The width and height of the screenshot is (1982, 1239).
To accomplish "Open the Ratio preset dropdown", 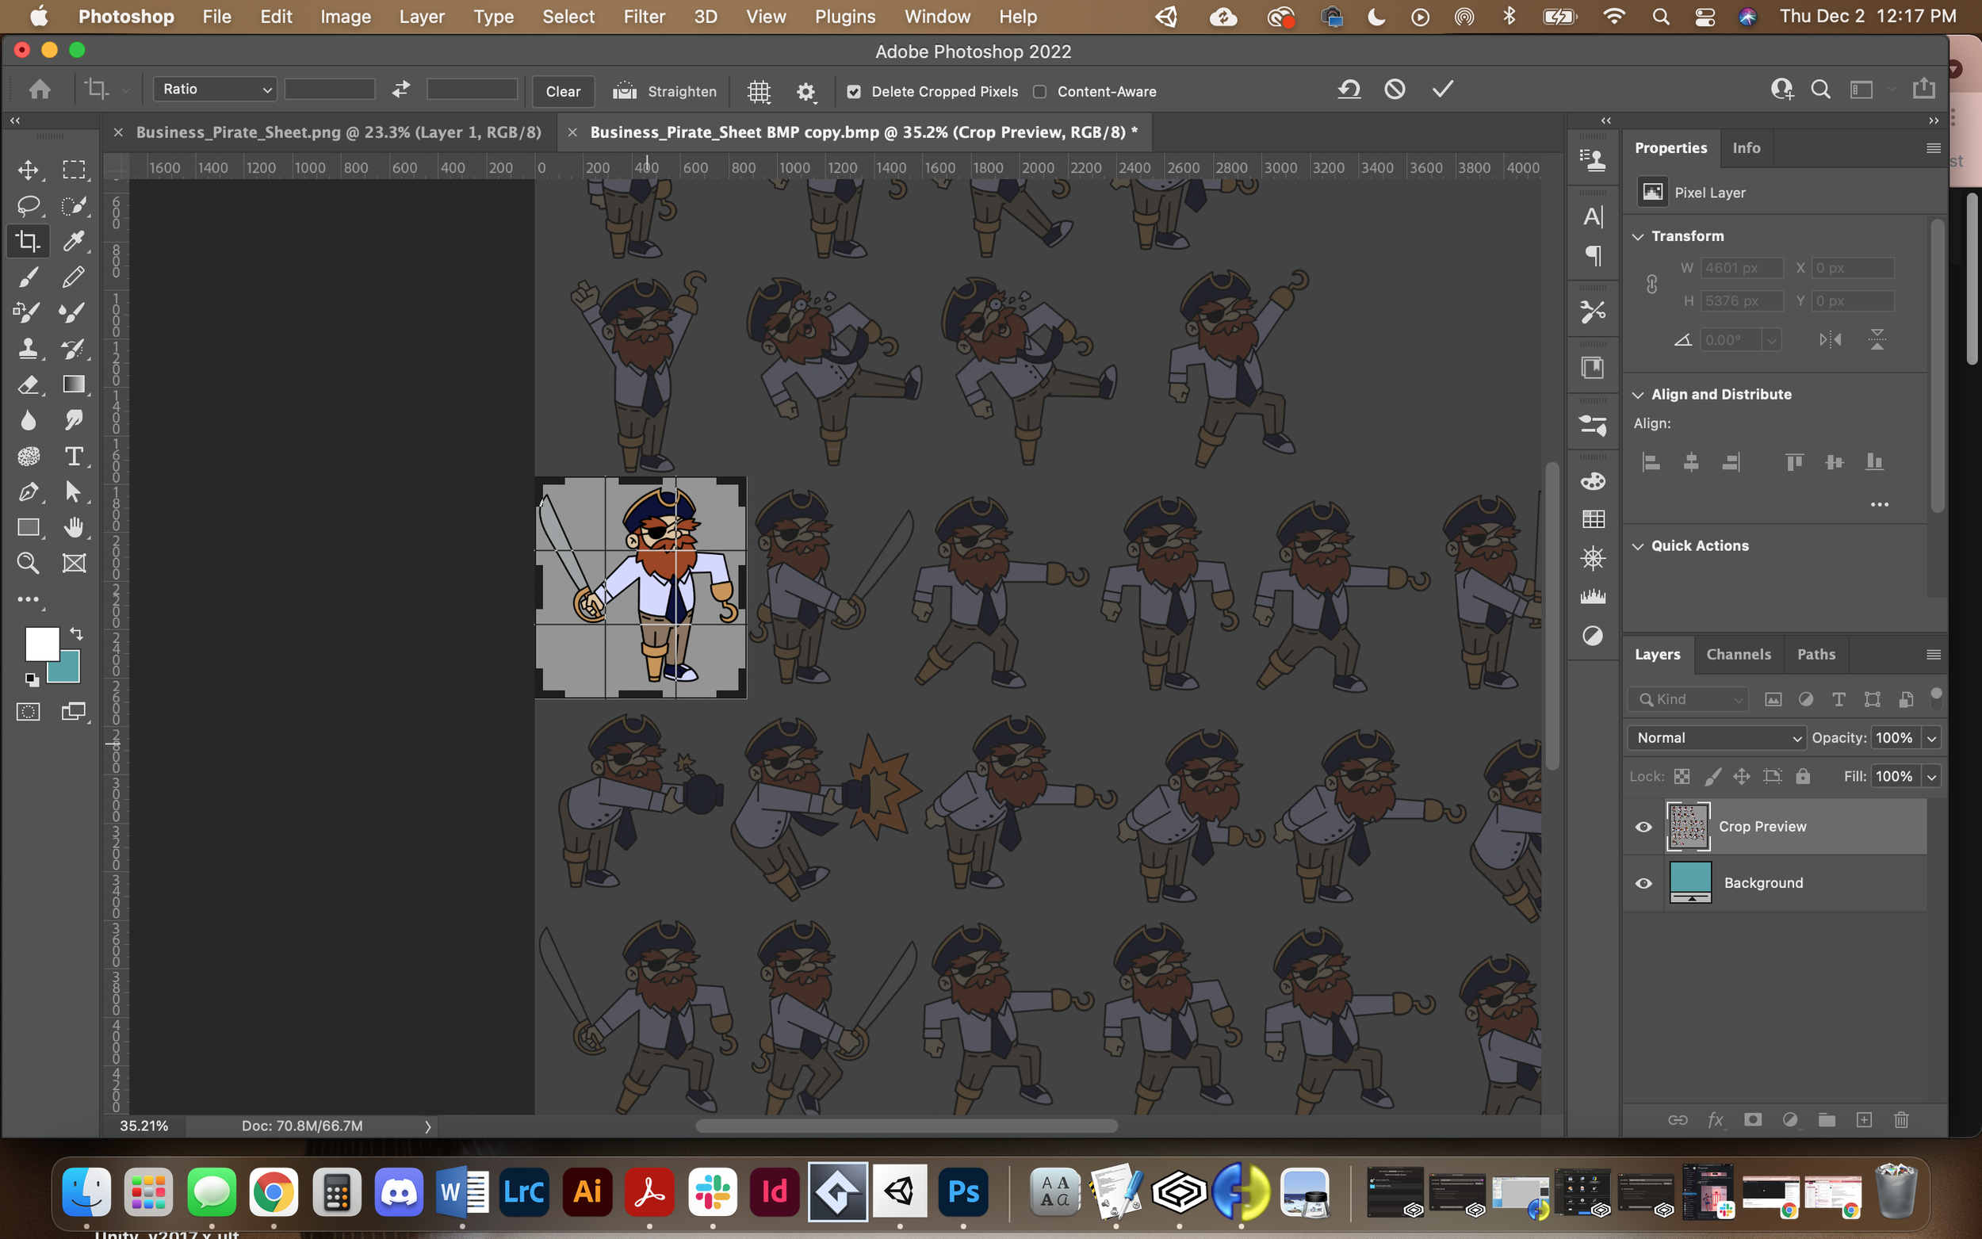I will [215, 90].
